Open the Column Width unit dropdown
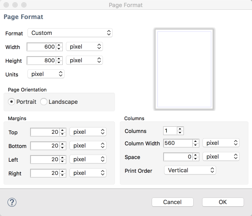This screenshot has height=216, width=252. 221,143
